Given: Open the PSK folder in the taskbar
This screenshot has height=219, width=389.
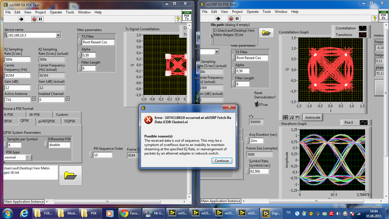Looking at the screenshot, I should (91, 213).
